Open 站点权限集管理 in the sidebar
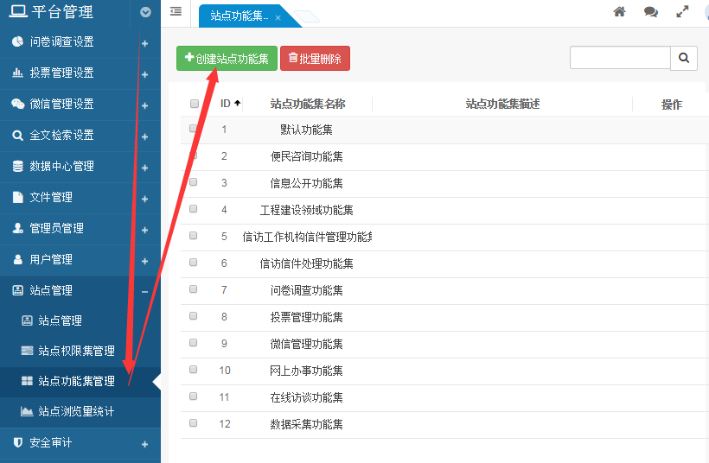Viewport: 709px width, 463px height. (76, 351)
